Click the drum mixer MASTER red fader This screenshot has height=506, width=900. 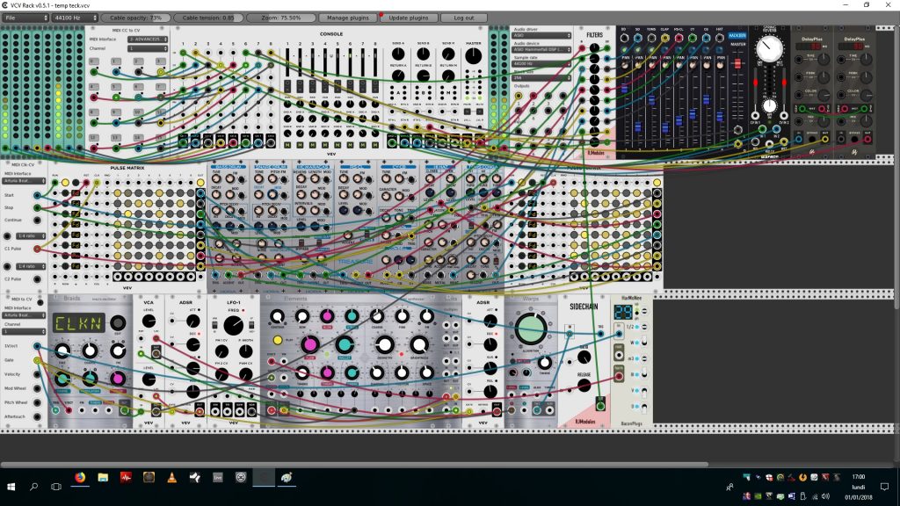(x=737, y=63)
